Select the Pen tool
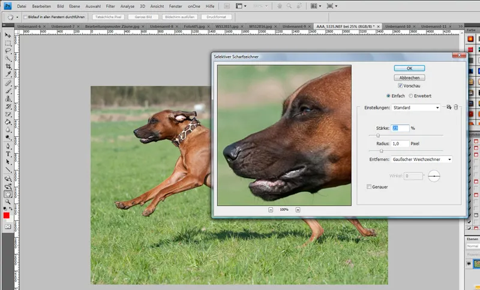Image resolution: width=480 pixels, height=290 pixels. [x=8, y=147]
